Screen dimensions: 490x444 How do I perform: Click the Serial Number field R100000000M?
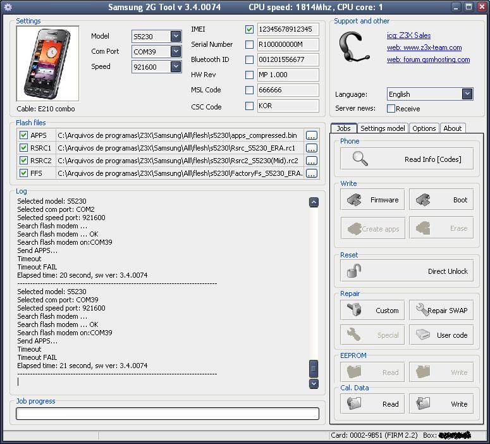tap(288, 44)
